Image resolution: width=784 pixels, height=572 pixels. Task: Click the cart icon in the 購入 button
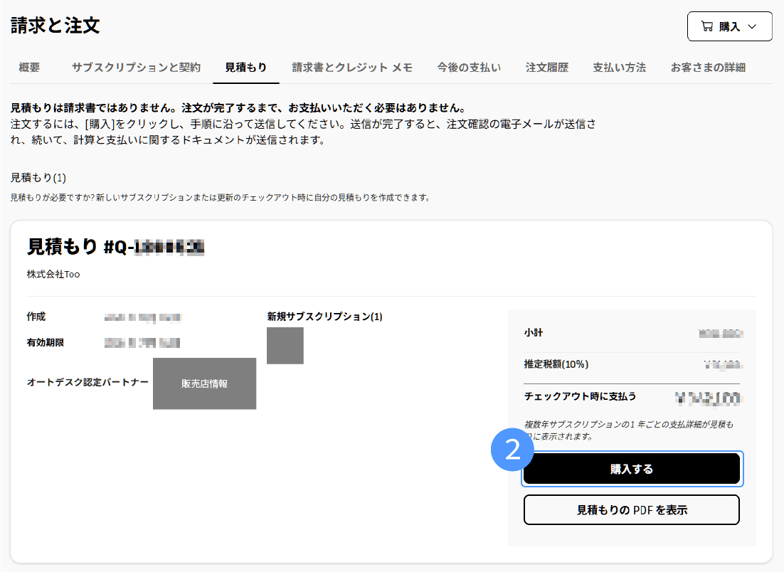click(x=707, y=26)
